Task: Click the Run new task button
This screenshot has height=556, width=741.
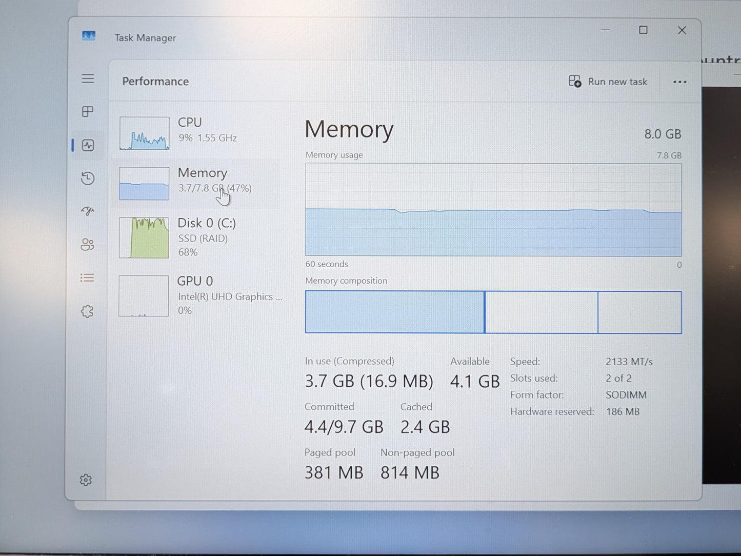Action: click(x=608, y=82)
